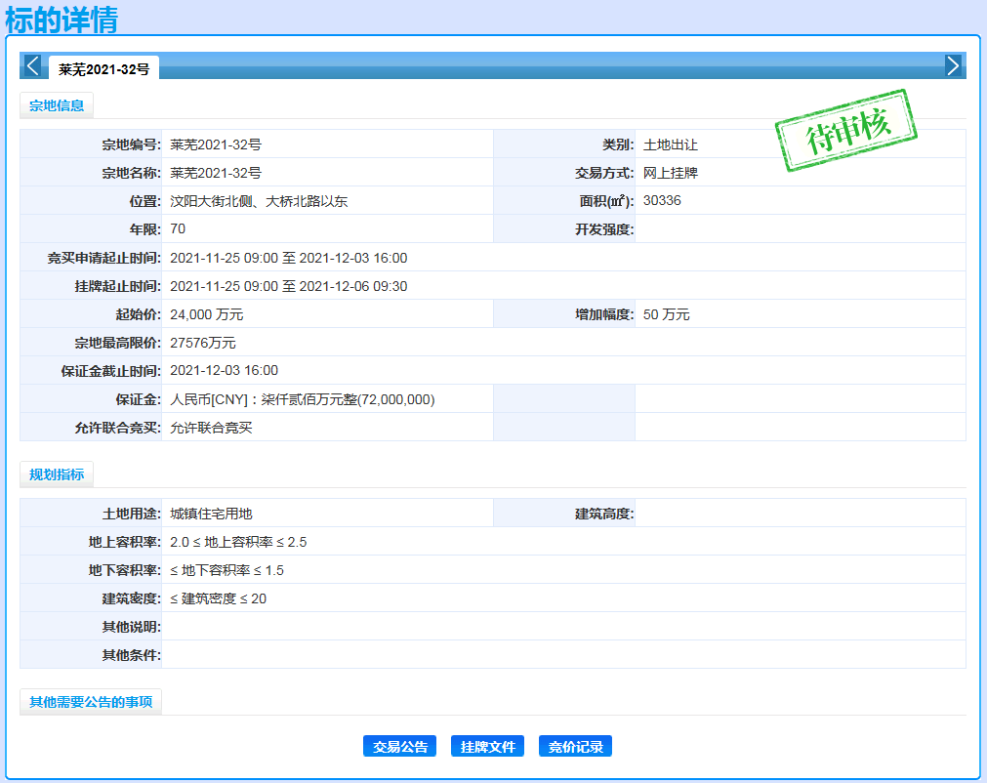Click the 起始价 value 24,000 万元
Screen dimensions: 987x783
point(206,314)
